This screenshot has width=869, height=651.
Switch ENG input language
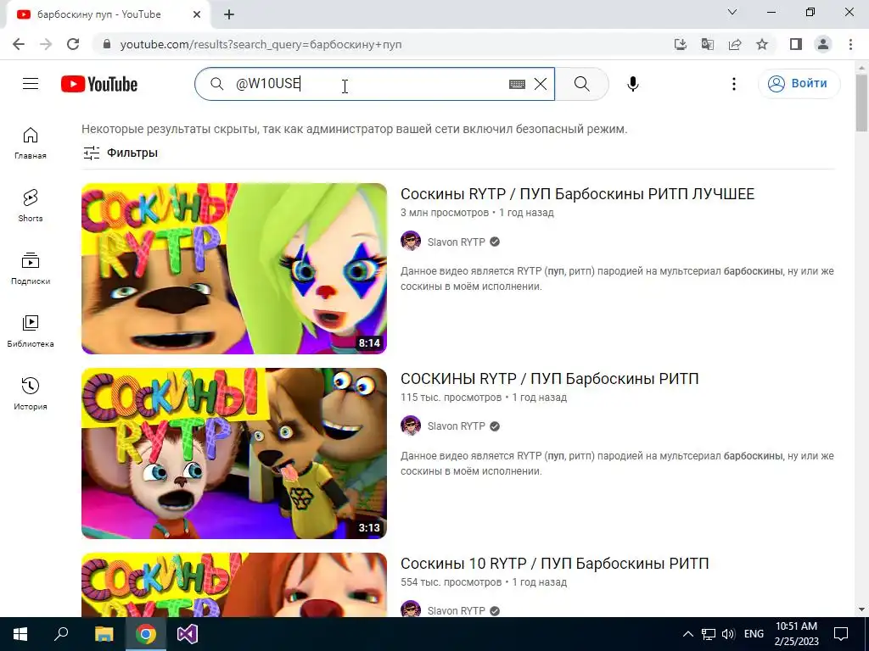click(754, 634)
